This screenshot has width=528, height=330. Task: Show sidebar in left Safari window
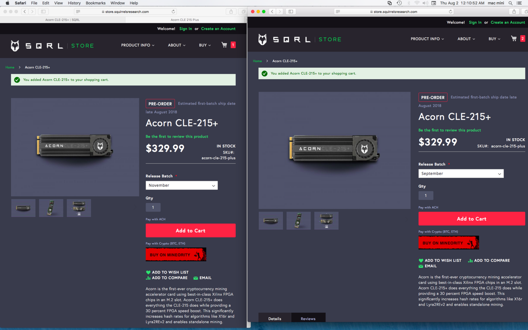43,12
